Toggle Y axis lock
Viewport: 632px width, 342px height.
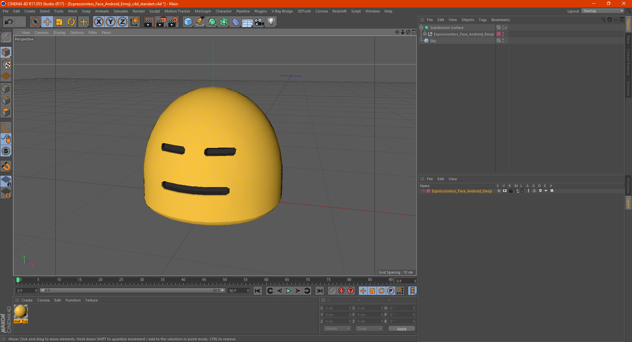pos(111,22)
